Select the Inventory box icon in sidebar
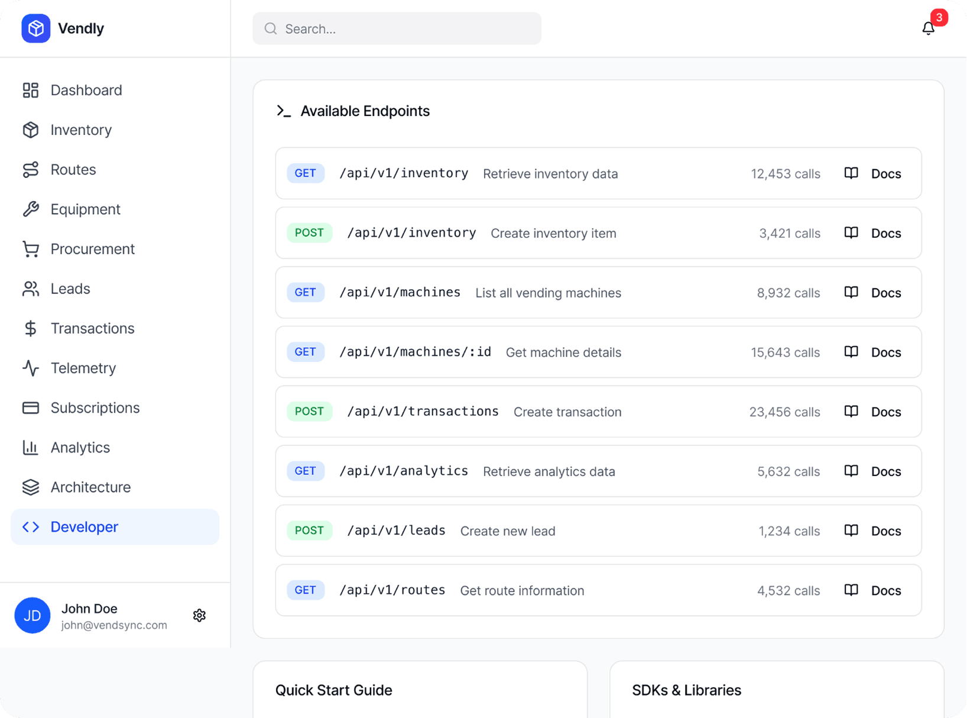 pyautogui.click(x=31, y=130)
